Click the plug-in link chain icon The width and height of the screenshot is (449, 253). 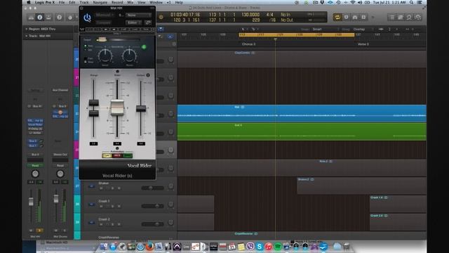(x=148, y=22)
